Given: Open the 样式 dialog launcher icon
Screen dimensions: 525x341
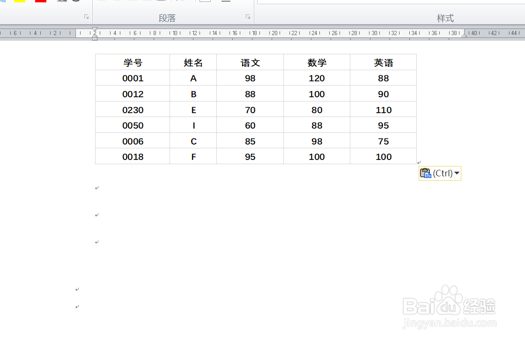Looking at the screenshot, I should pyautogui.click(x=521, y=16).
